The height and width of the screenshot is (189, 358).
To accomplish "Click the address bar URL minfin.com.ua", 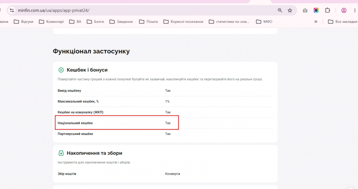I will pyautogui.click(x=54, y=10).
